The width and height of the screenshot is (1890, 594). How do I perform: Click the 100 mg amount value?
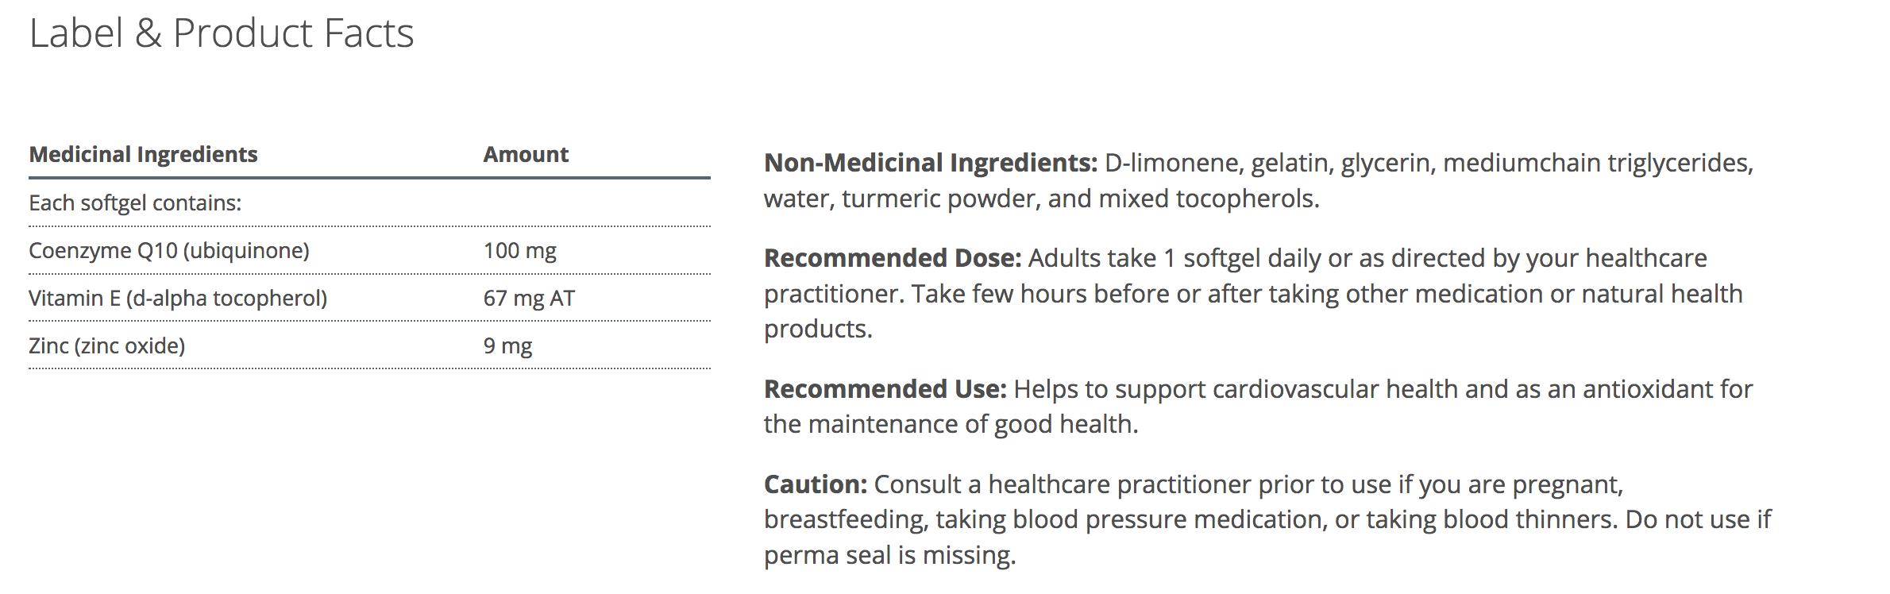coord(520,251)
